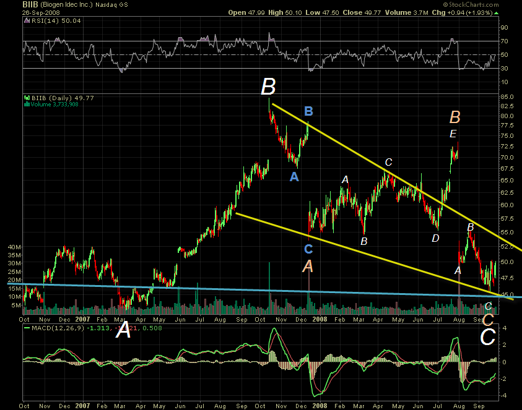Click the "Open 47.99" value
Screen dimensions: 522x410
coord(246,12)
